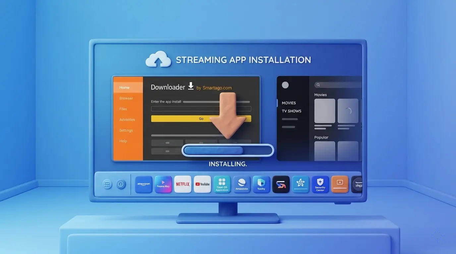Launch the Prime video play app tile
456x254 pixels.
click(163, 184)
